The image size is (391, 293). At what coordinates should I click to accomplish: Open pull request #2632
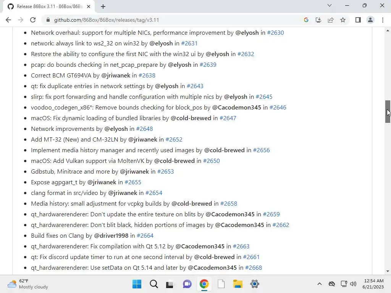[246, 54]
